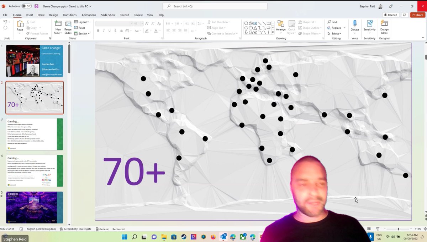Toggle bold formatting
This screenshot has width=427, height=242.
point(98,31)
